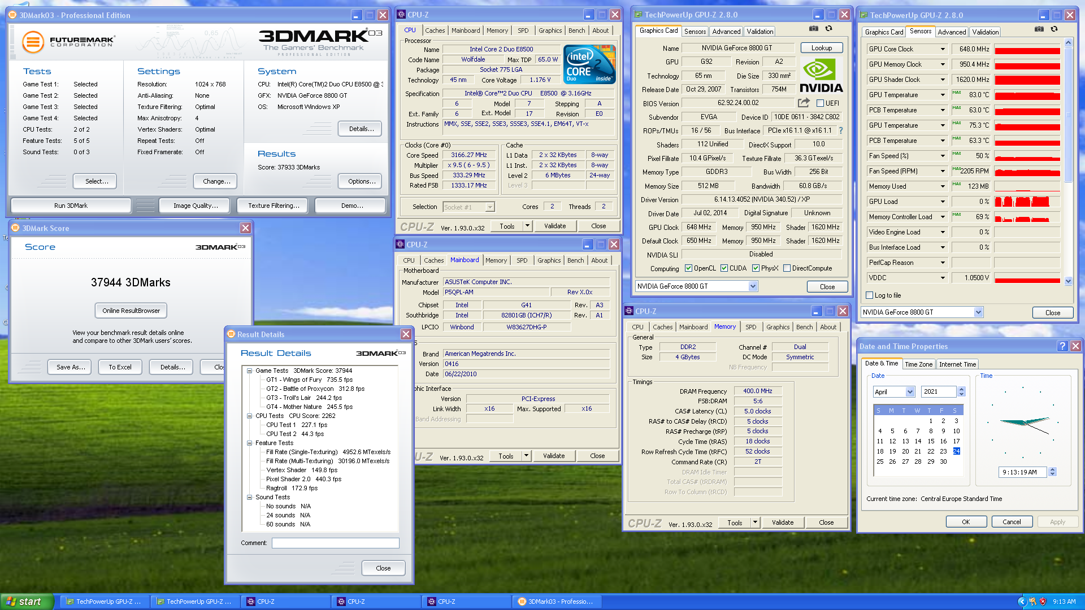The image size is (1085, 610).
Task: Click the screenshot camera icon in GPU-Z Graphics Card window
Action: coord(813,29)
